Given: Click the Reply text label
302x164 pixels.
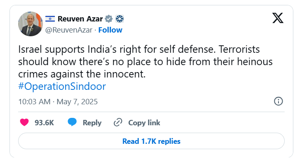Looking at the screenshot, I should pyautogui.click(x=92, y=123).
